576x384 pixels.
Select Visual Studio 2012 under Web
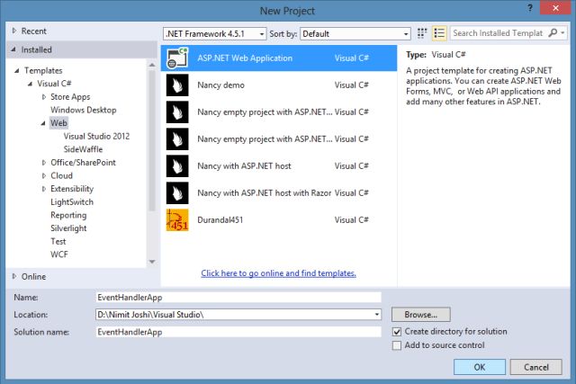coord(96,136)
